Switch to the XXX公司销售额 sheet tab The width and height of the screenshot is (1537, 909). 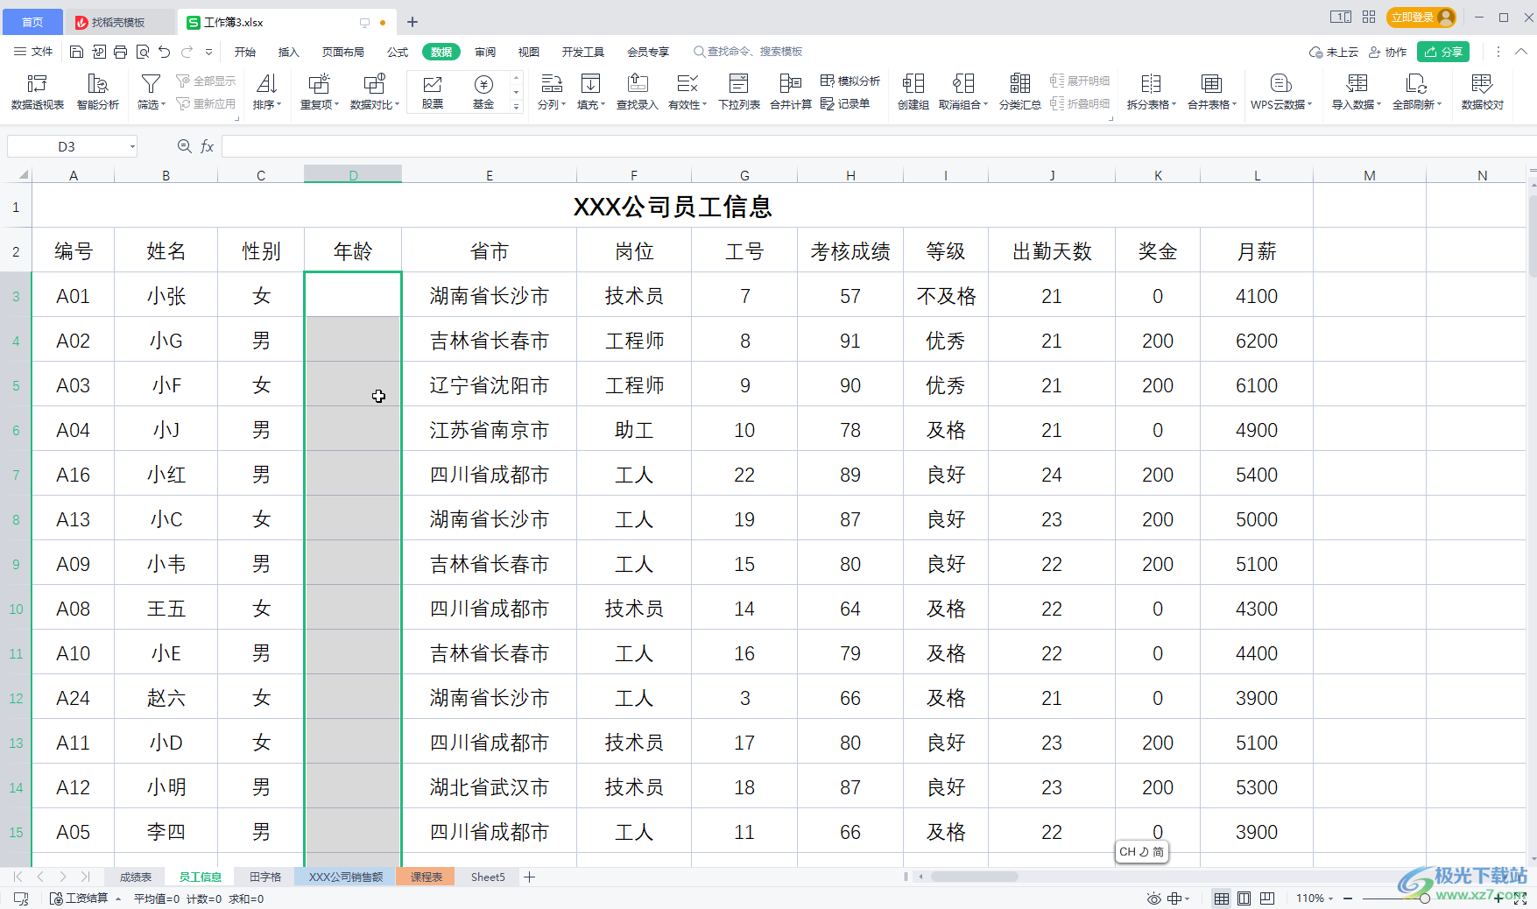346,877
